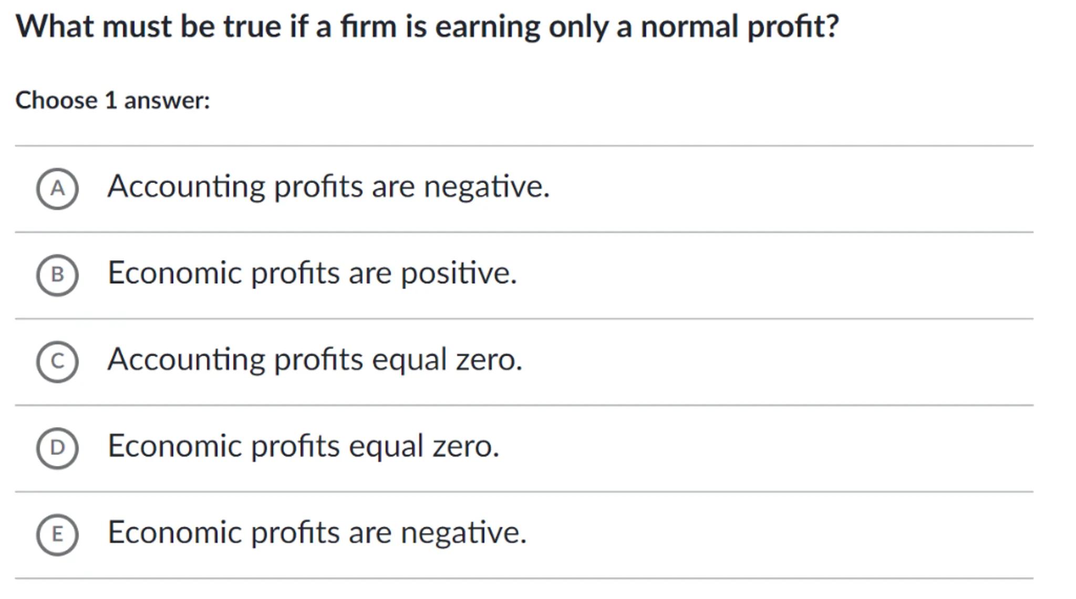This screenshot has height=599, width=1076.
Task: Click the question heading about normal profit
Action: pos(427,26)
